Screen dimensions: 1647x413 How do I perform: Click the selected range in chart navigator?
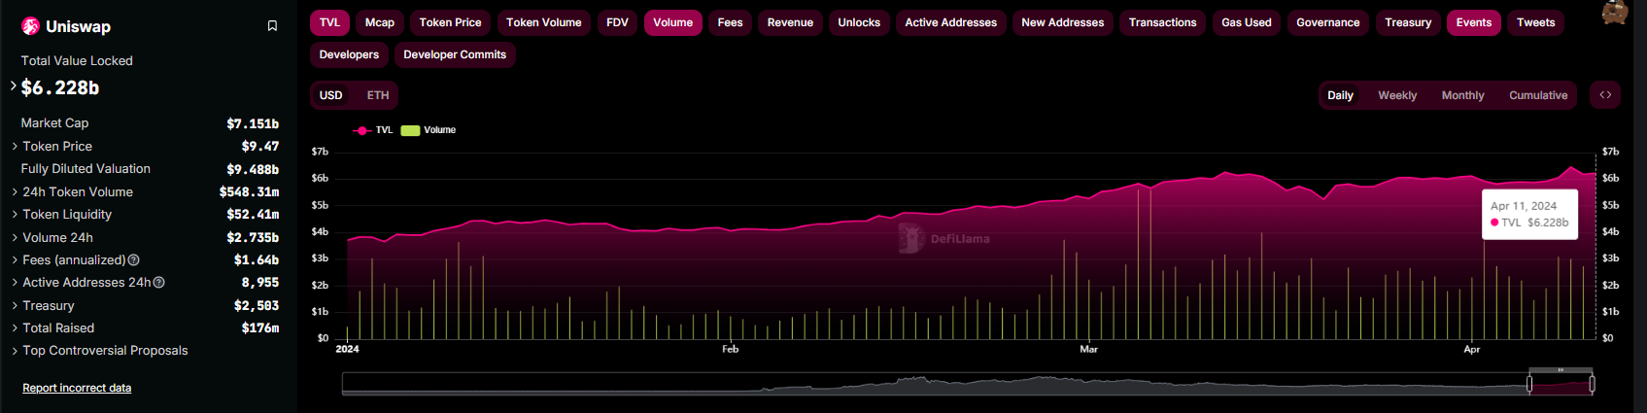click(1561, 385)
